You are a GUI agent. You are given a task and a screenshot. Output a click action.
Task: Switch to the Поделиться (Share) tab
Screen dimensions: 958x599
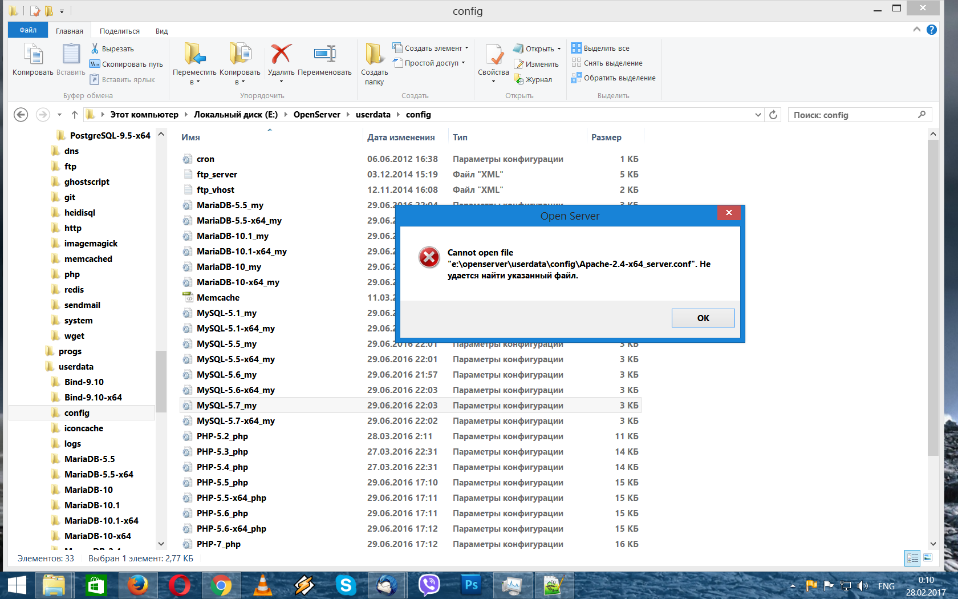(x=120, y=31)
